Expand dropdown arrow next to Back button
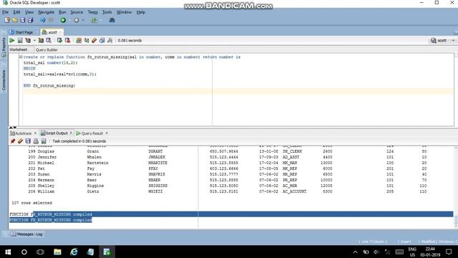The width and height of the screenshot is (458, 258). 69,20
